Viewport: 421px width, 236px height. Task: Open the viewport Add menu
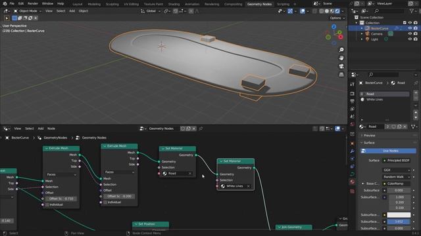72,11
